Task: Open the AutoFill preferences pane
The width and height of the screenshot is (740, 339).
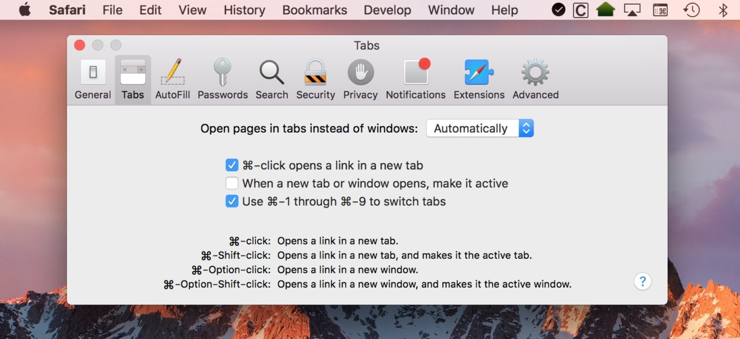Action: pos(172,80)
